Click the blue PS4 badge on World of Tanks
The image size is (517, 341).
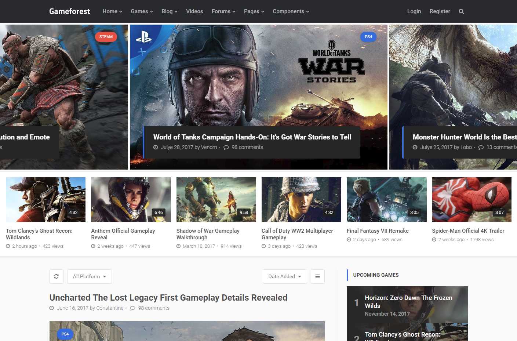[x=368, y=37]
